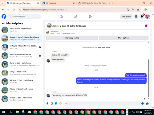
Task: Open Chrome three-dot menu
Action: pos(151,10)
